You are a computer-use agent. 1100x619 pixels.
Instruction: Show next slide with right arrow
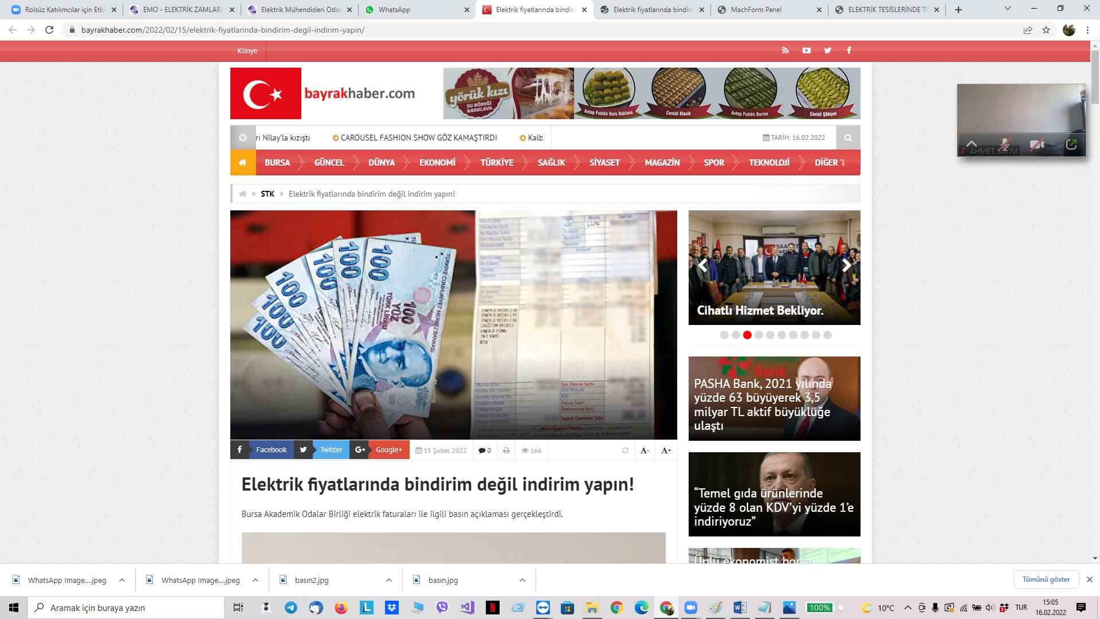[x=847, y=265]
